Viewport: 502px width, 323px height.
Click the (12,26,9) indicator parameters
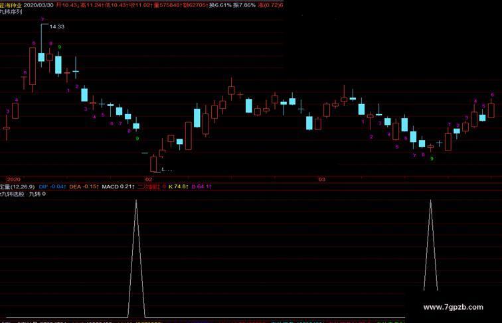[x=23, y=186]
